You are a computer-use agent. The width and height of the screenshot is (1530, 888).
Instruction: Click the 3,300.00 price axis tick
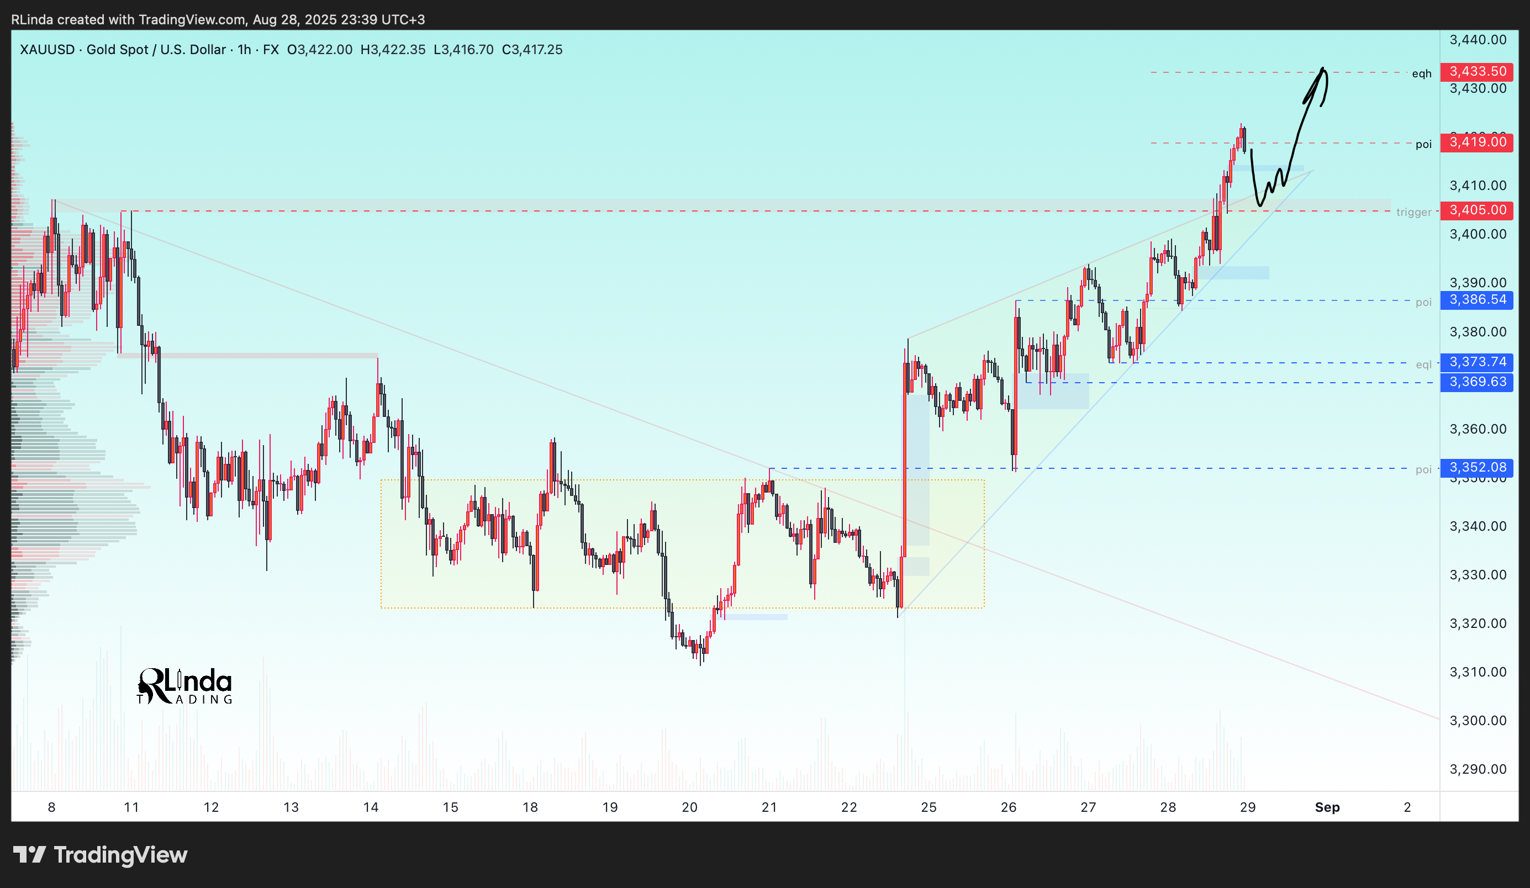[x=1478, y=721]
